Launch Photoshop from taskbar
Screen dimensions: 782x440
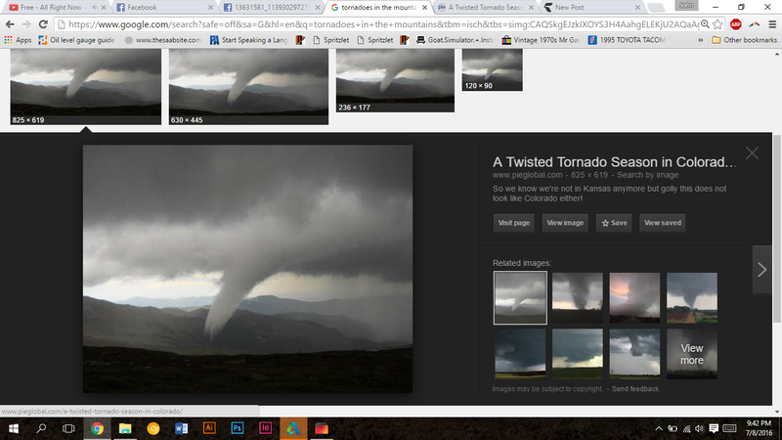pyautogui.click(x=238, y=428)
